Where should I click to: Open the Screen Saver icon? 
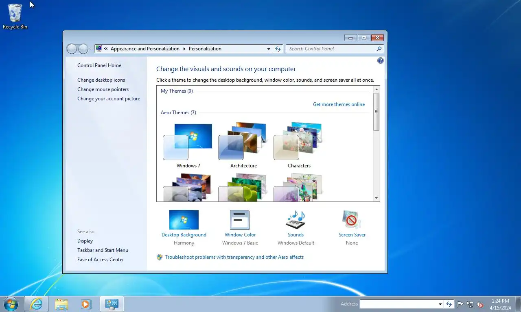[x=352, y=220]
